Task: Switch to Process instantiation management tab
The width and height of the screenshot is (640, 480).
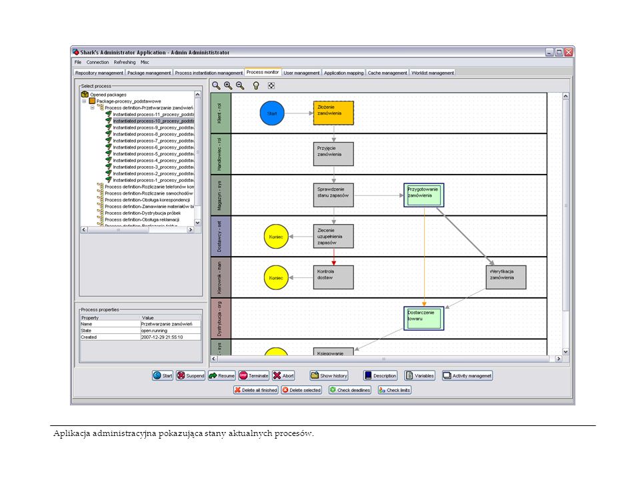Action: (x=209, y=73)
